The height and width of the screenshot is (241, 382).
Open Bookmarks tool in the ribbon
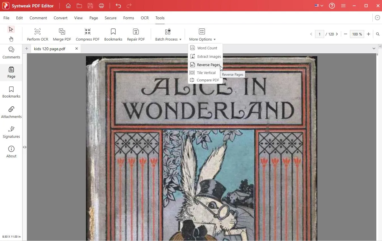113,35
